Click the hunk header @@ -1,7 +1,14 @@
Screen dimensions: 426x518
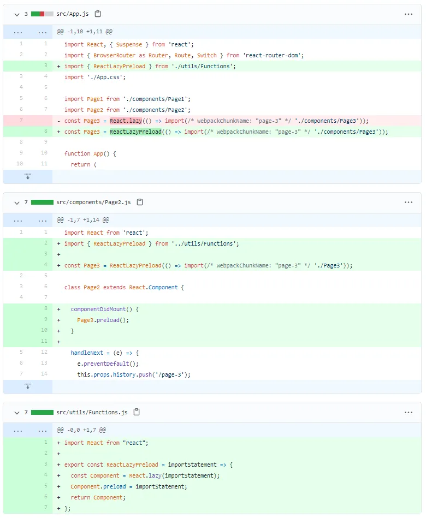pos(83,220)
